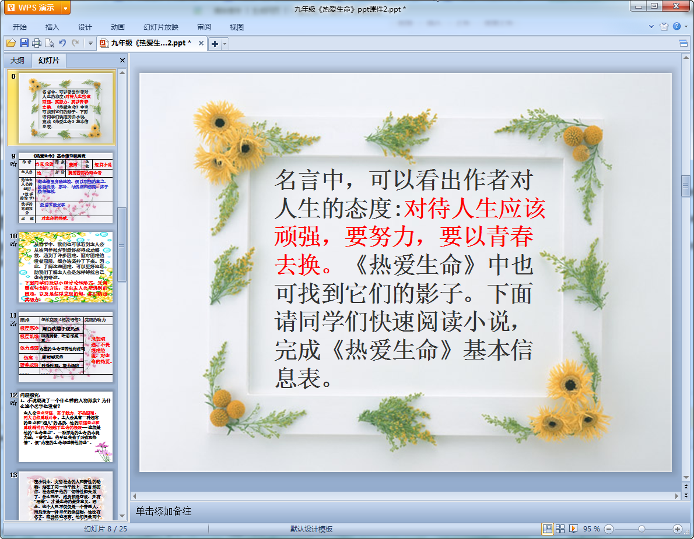Go to previous slide double-arrow button
Image resolution: width=694 pixels, height=539 pixels.
[x=686, y=487]
